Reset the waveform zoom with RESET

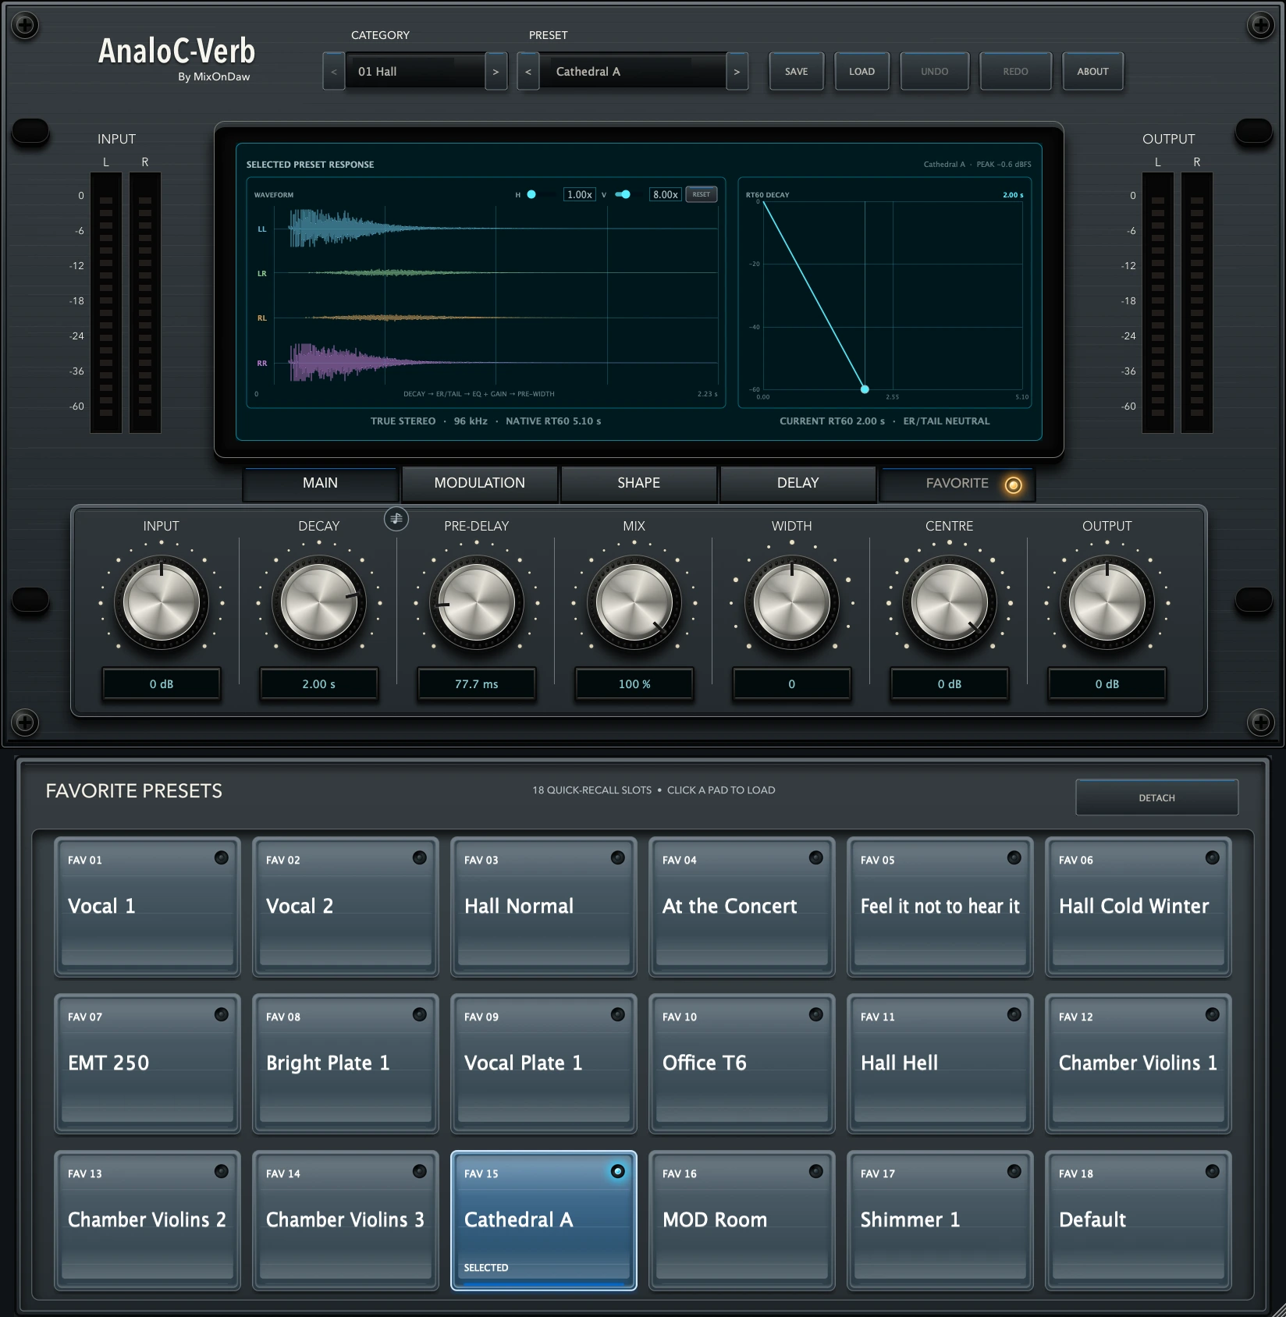[x=702, y=194]
